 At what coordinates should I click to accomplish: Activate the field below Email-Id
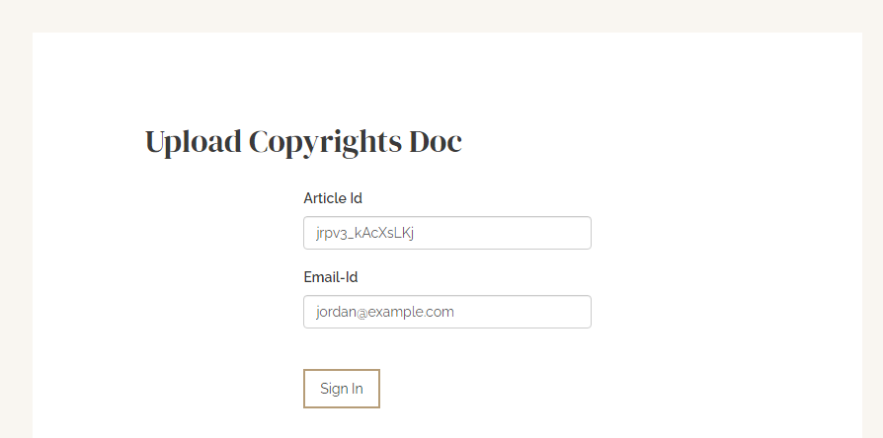pos(447,312)
